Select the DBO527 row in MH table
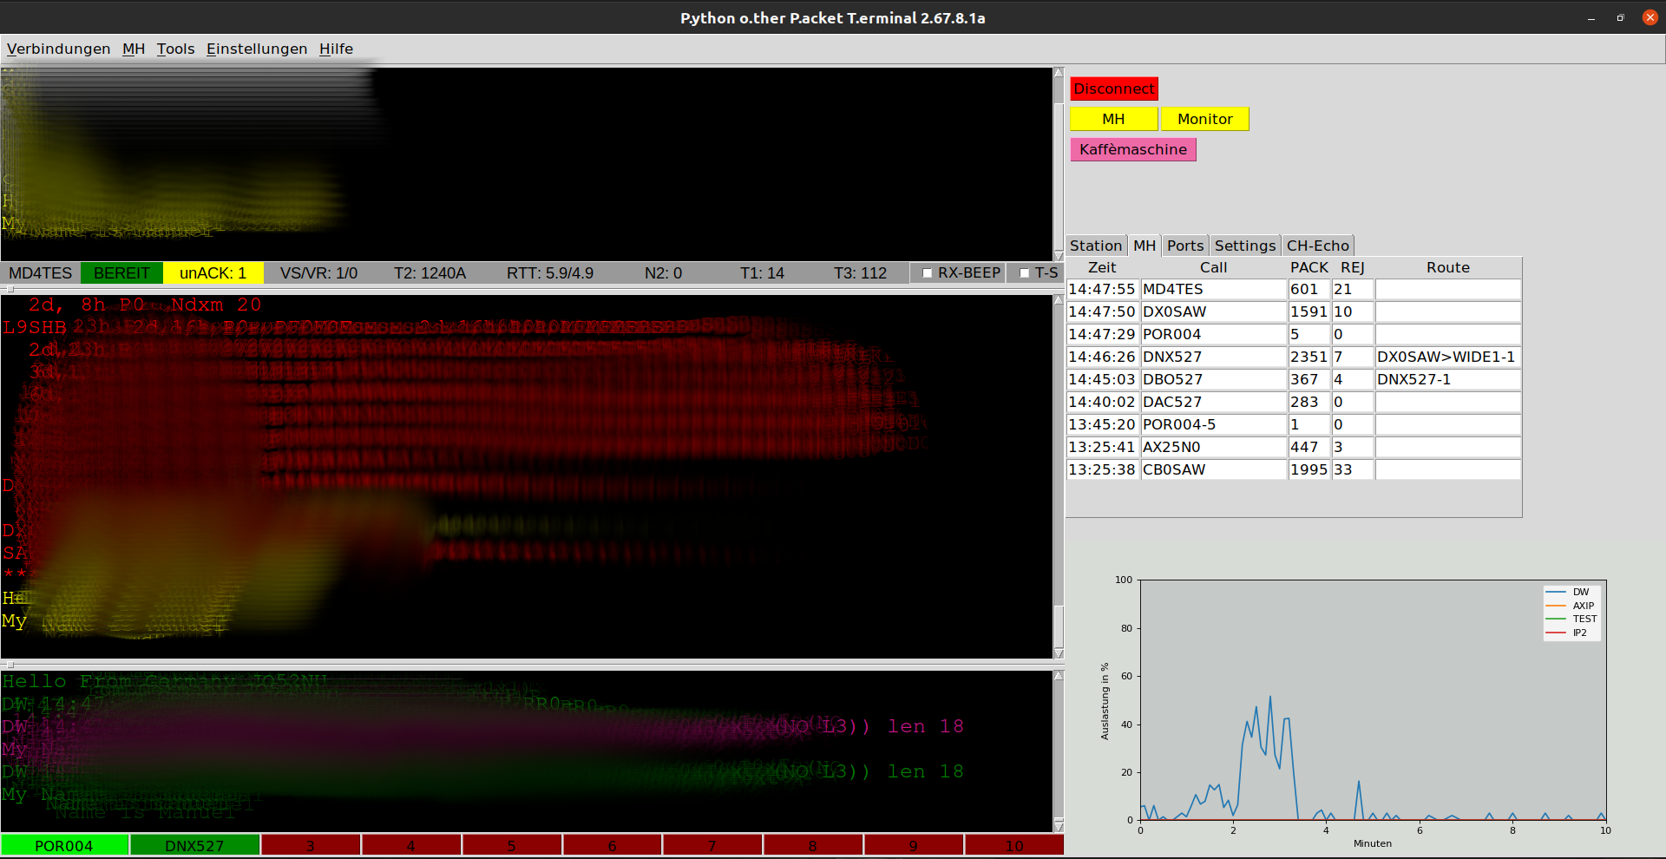This screenshot has height=859, width=1666. click(x=1293, y=379)
